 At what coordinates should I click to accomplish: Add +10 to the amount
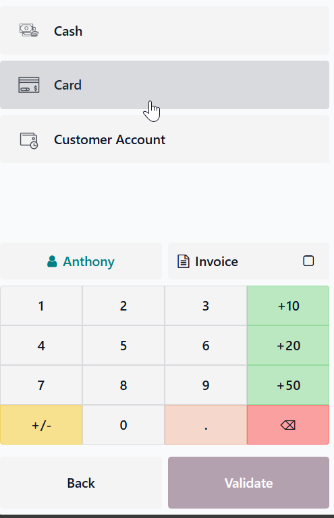[x=288, y=306]
